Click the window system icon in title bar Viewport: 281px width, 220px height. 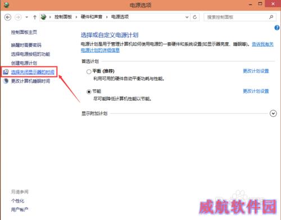7,5
